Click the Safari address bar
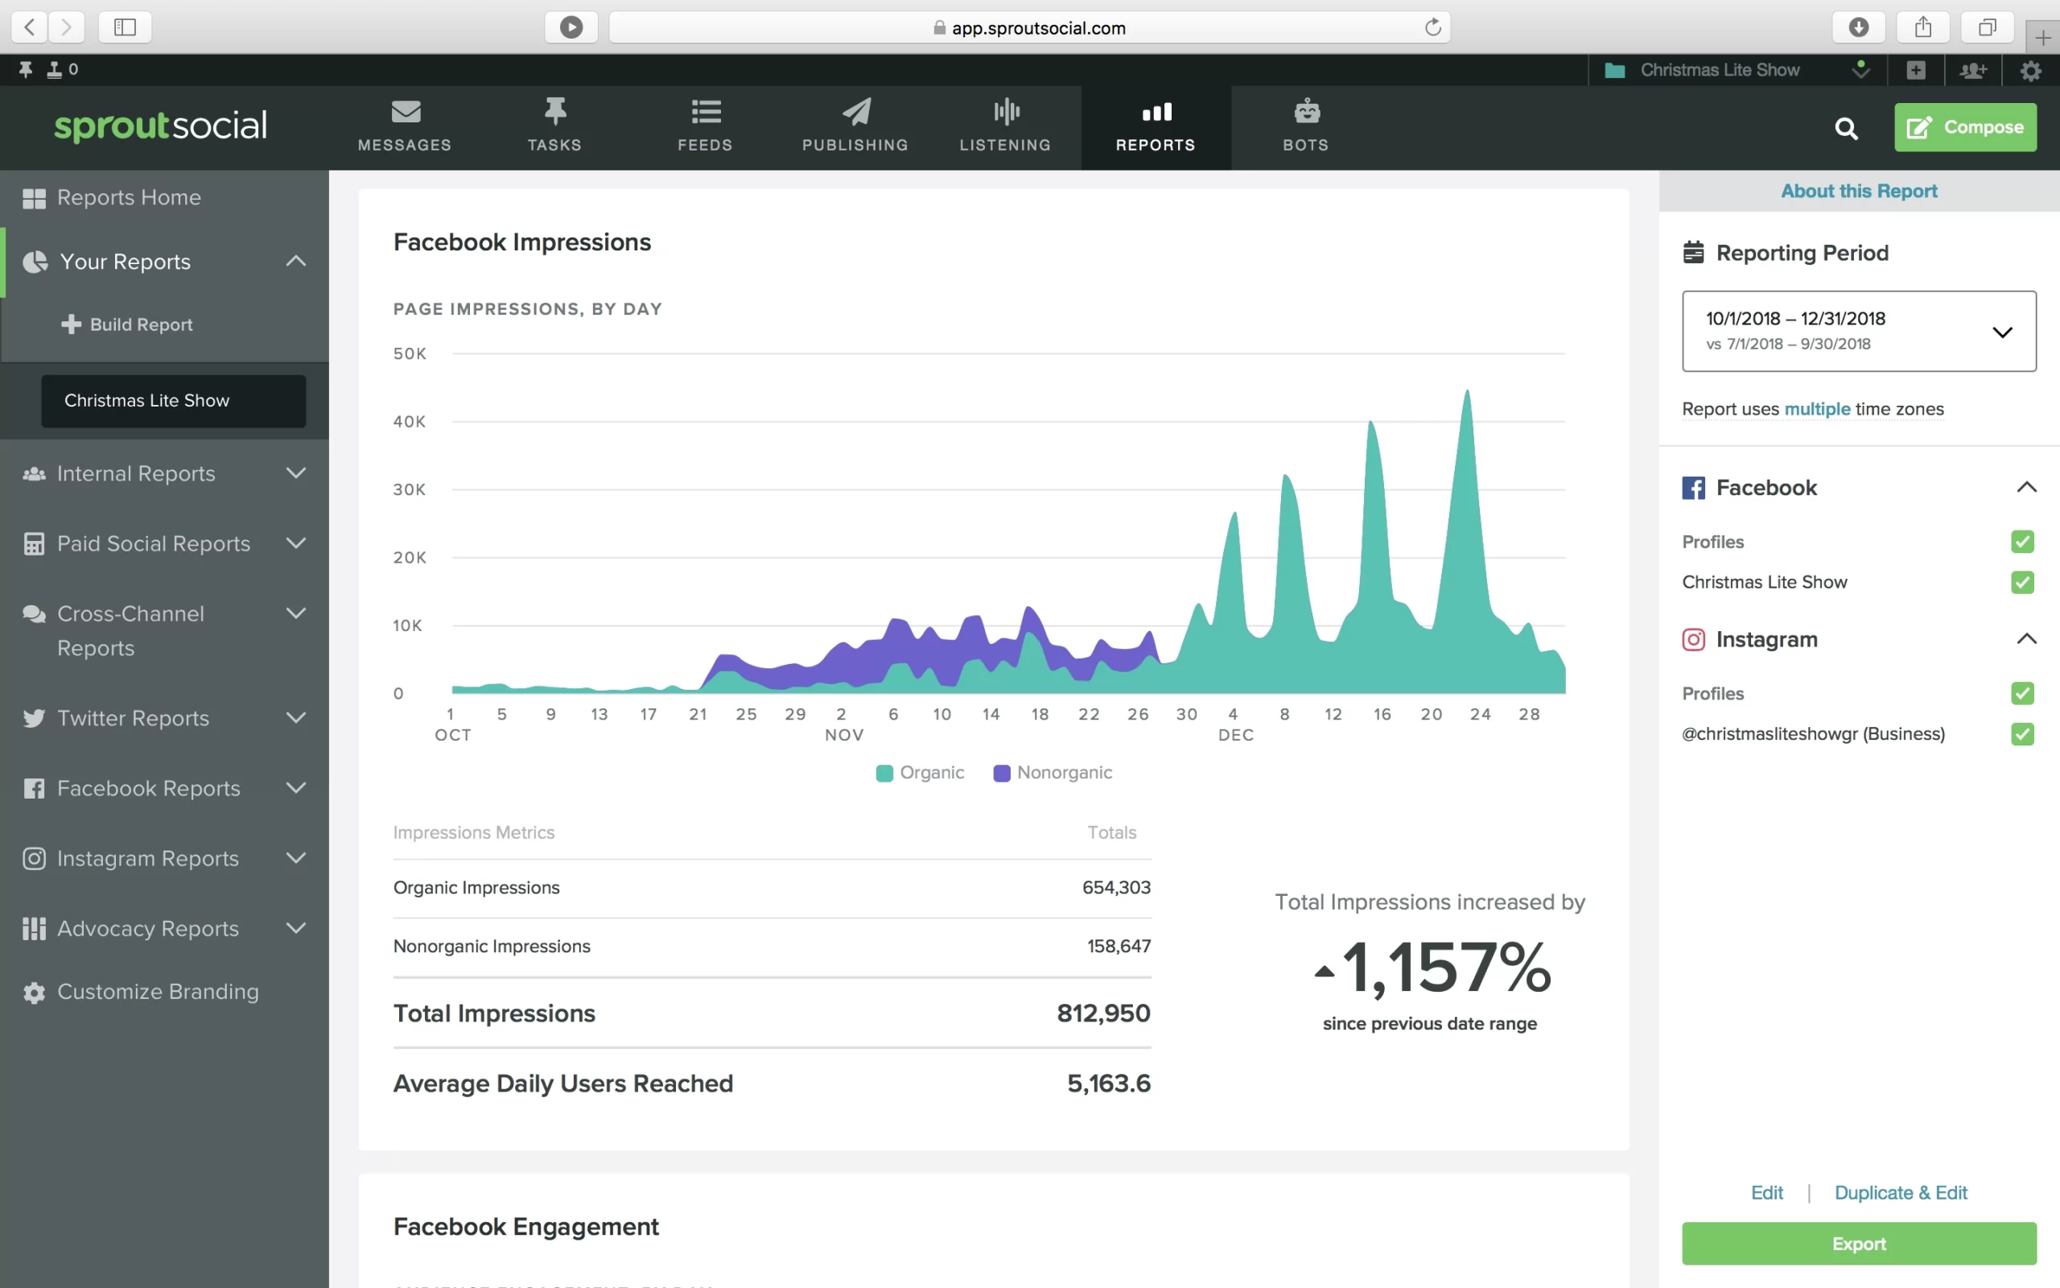The height and width of the screenshot is (1288, 2060). (x=1029, y=27)
